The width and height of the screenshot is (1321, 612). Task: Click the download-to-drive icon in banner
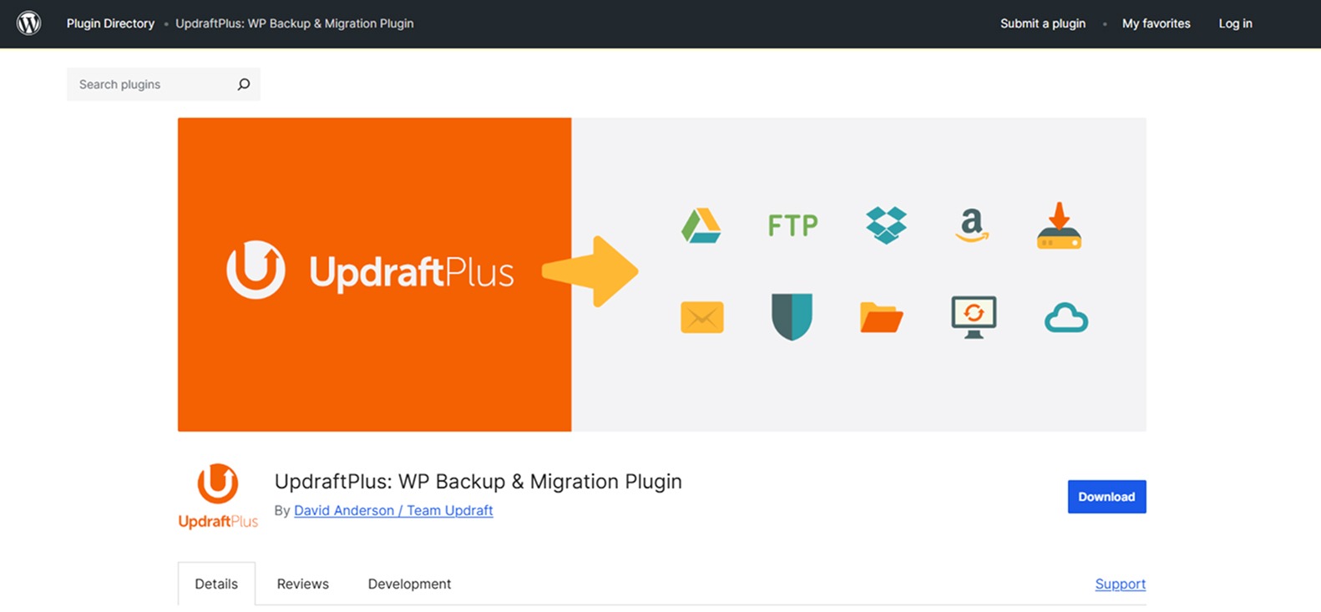[1059, 226]
